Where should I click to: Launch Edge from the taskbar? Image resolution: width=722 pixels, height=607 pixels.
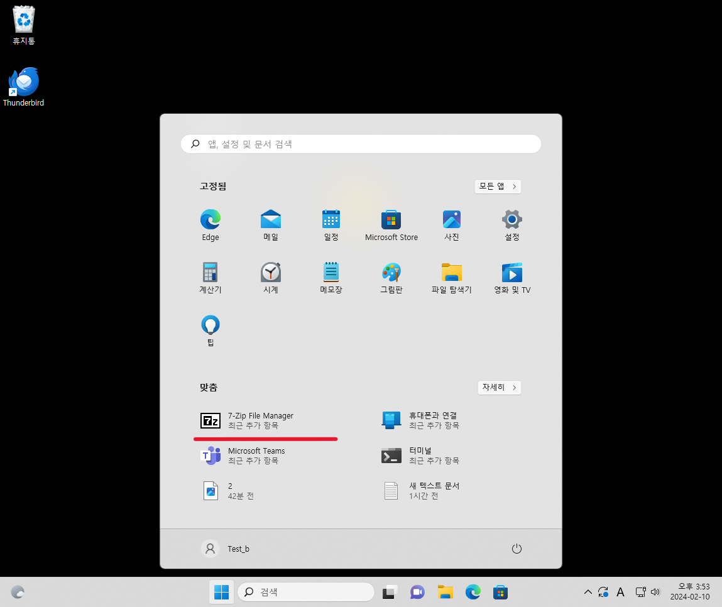(x=473, y=592)
